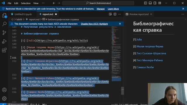Click line number 154 in gutter

click(x=14, y=78)
